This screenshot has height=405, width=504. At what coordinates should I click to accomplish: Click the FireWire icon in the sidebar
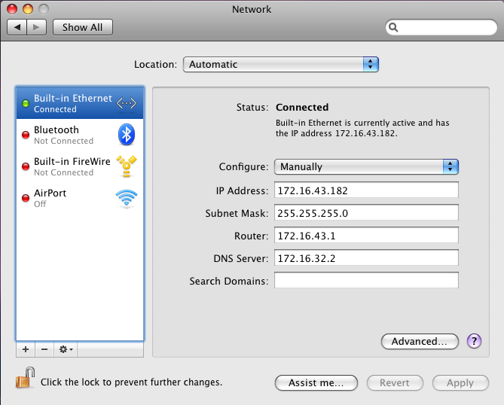click(x=127, y=166)
